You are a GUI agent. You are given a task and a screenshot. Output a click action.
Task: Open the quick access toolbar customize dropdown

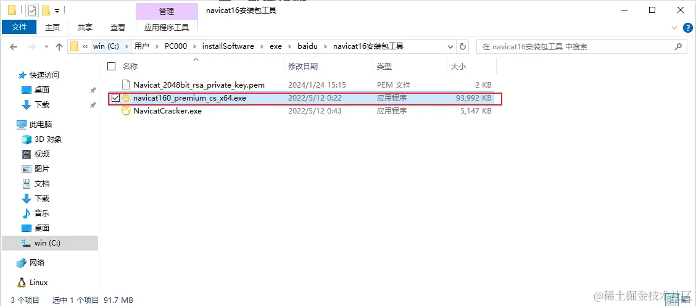(x=57, y=10)
